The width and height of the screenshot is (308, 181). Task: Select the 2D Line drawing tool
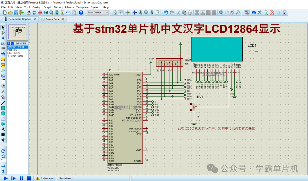[3, 103]
